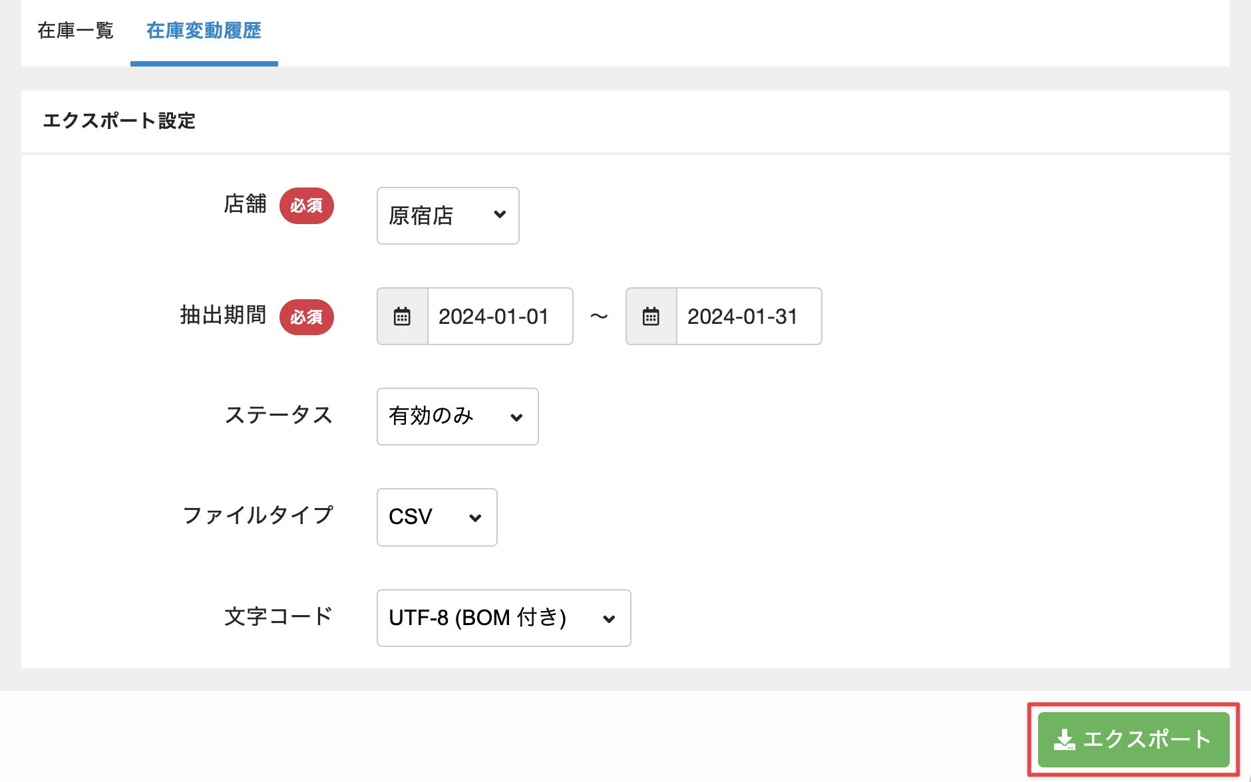This screenshot has width=1251, height=782.
Task: Click the download icon on the エクスポート button
Action: tap(1064, 739)
